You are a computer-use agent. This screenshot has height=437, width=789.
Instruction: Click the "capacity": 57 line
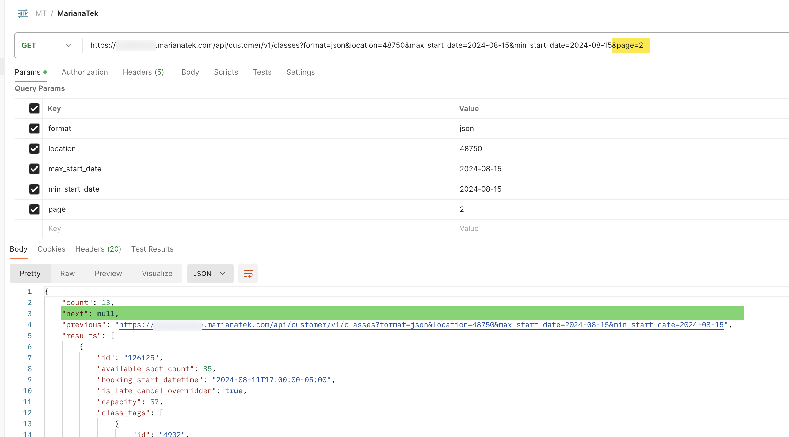(x=130, y=402)
